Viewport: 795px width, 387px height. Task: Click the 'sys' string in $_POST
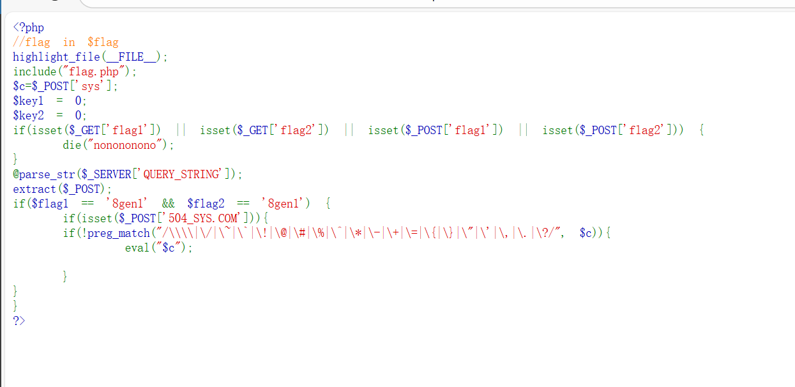(x=91, y=86)
